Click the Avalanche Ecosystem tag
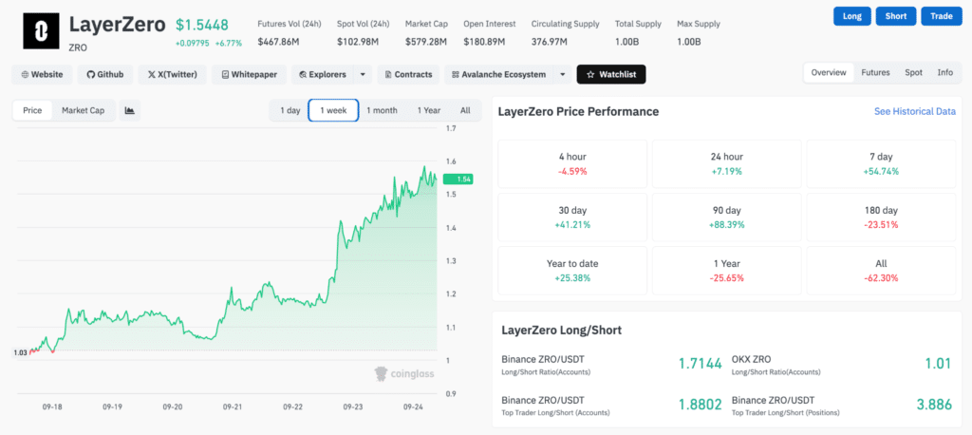 coord(499,74)
